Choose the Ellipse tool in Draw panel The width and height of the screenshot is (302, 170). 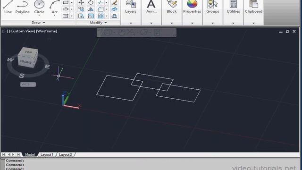pos(66,9)
